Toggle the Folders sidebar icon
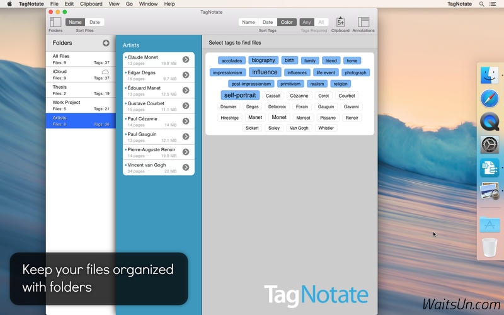 55,22
